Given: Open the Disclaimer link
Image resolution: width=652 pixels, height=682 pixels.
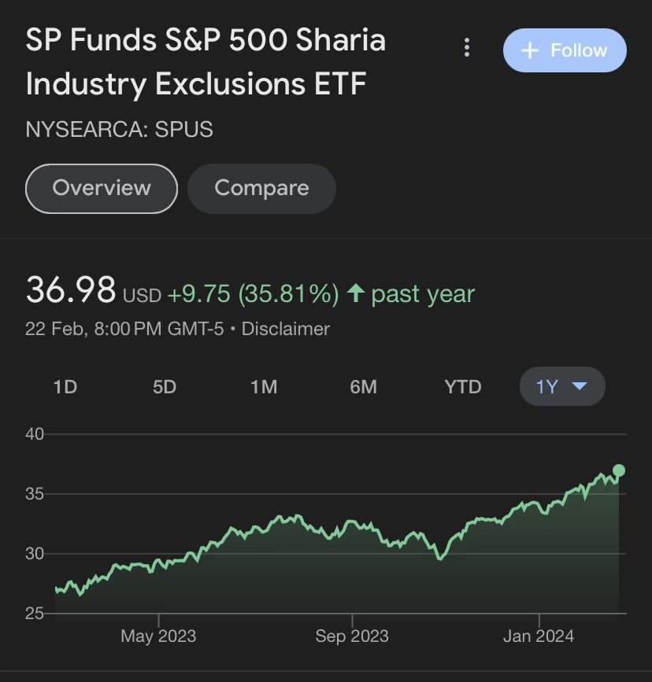Looking at the screenshot, I should tap(285, 329).
